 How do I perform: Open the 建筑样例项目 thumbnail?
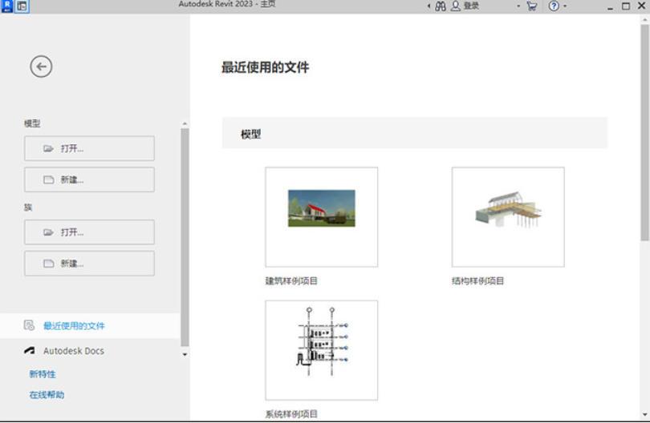(322, 217)
